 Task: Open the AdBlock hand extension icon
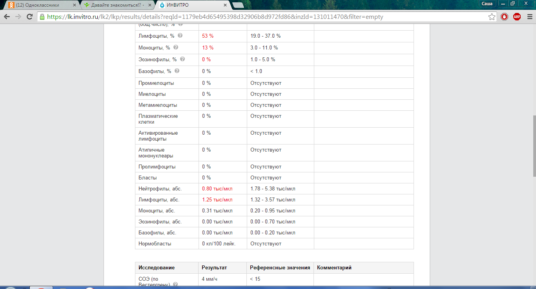(505, 17)
